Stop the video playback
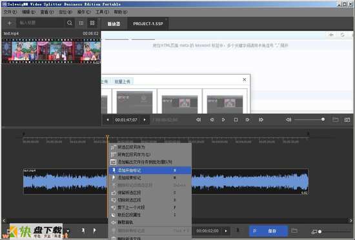This screenshot has width=355, height=240. [x=236, y=120]
